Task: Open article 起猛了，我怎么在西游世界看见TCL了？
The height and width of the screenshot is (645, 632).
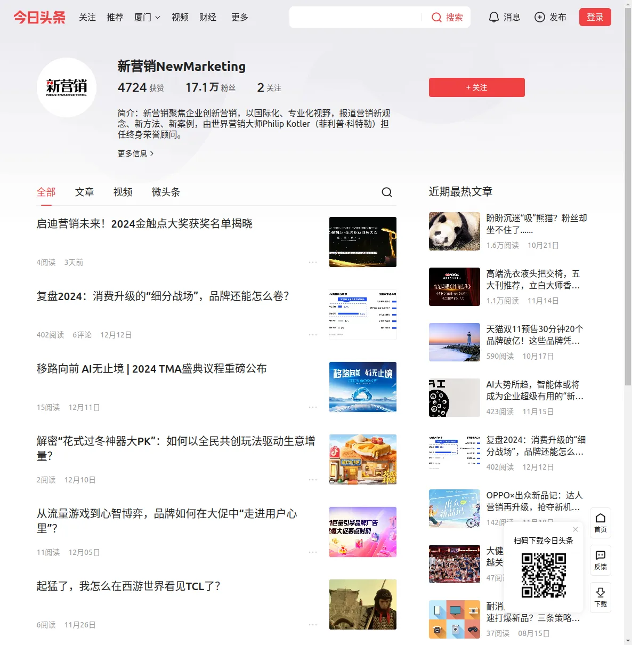Action: click(x=128, y=586)
